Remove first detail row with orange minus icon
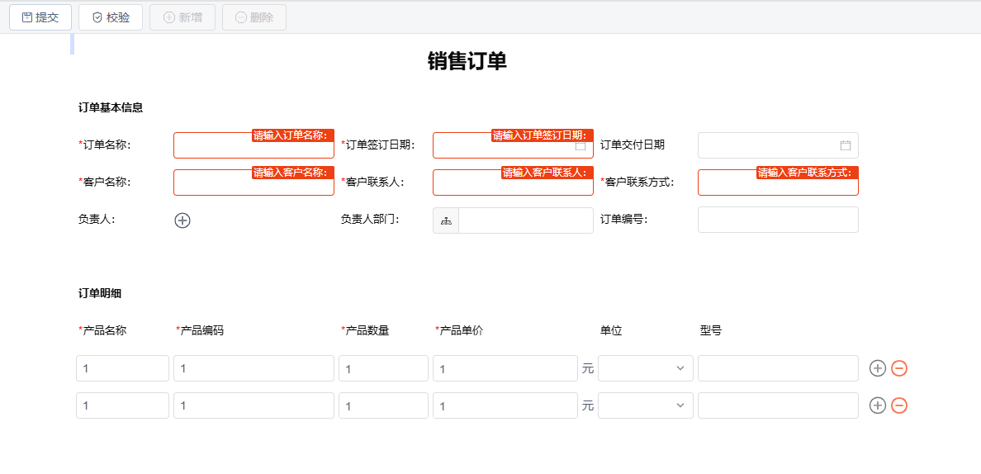 [899, 368]
